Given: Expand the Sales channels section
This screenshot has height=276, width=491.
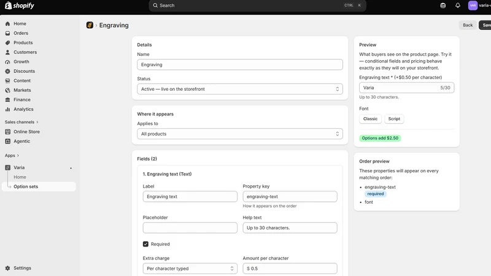Looking at the screenshot, I should (x=21, y=122).
